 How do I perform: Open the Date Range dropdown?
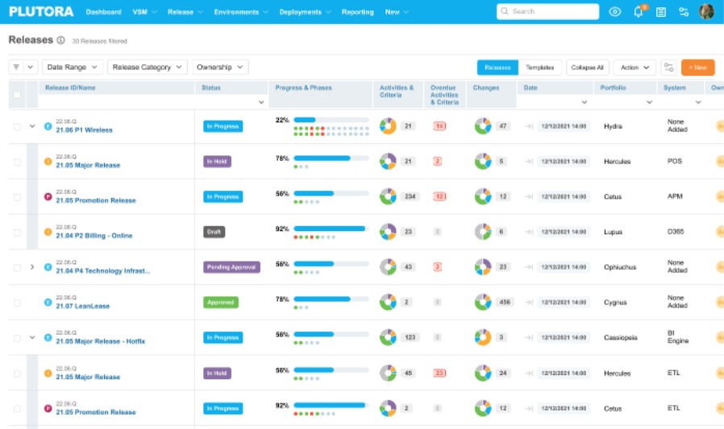tap(73, 68)
